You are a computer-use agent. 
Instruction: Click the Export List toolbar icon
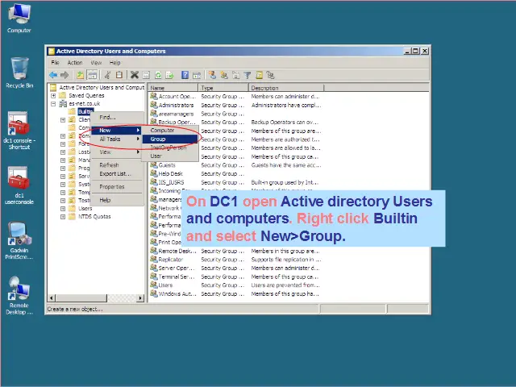[169, 75]
